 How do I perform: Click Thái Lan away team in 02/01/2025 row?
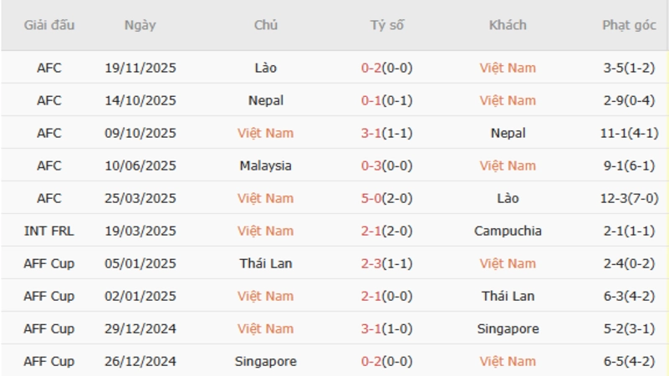tap(508, 296)
